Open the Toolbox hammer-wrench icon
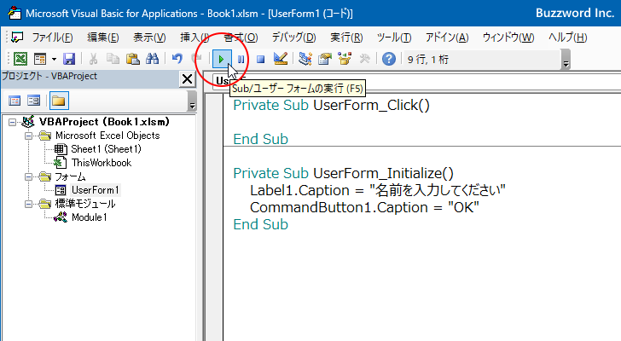 click(364, 60)
